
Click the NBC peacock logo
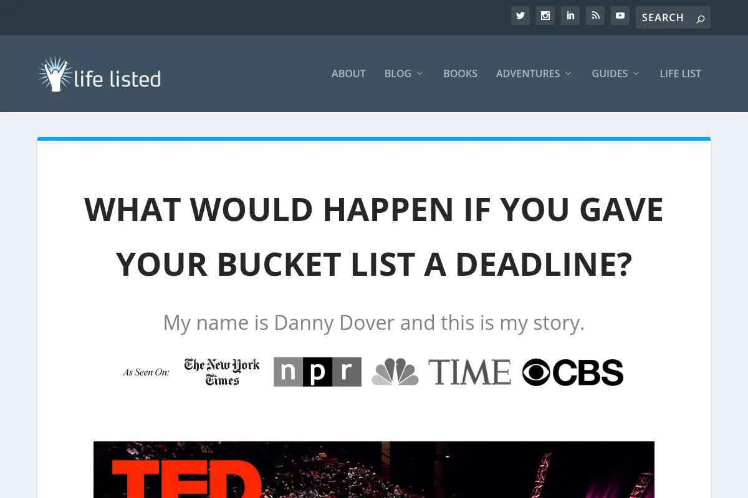(395, 372)
